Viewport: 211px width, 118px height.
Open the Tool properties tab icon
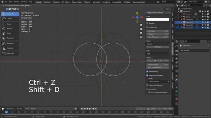click(x=177, y=46)
